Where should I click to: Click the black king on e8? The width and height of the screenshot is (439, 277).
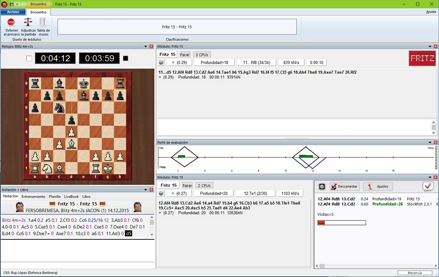pyautogui.click(x=83, y=83)
